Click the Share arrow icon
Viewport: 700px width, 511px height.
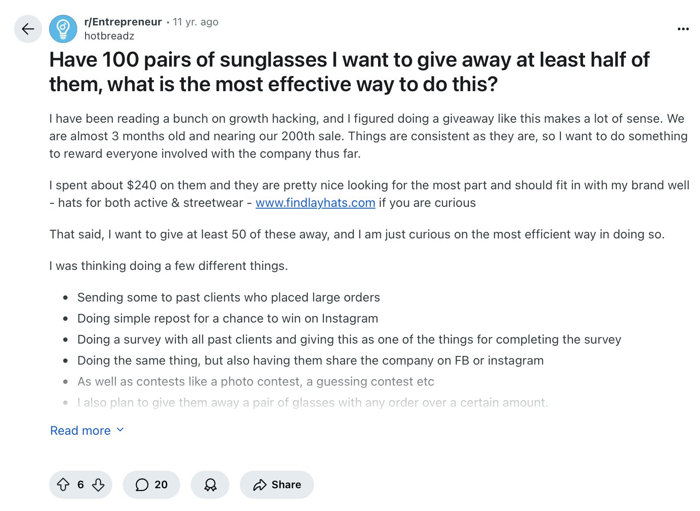261,485
